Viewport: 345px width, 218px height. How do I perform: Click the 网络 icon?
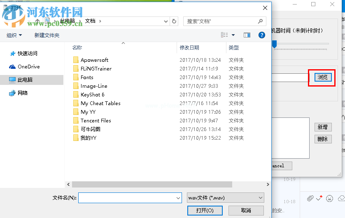pos(12,93)
